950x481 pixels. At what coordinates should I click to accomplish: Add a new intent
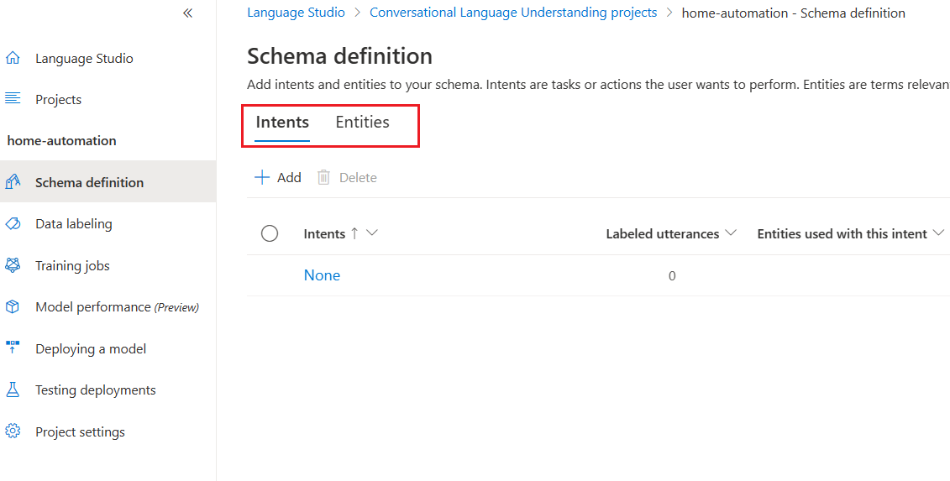[x=278, y=177]
